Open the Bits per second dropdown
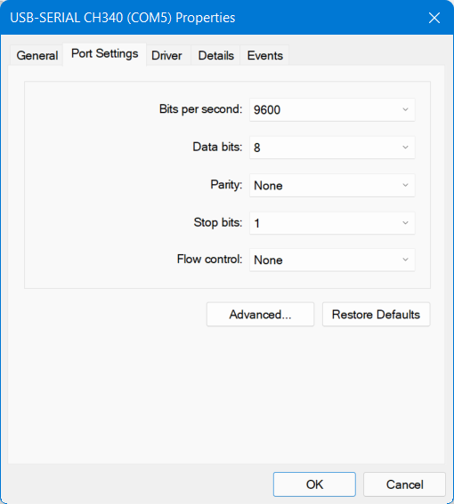Screen dimensions: 454x504 [x=332, y=110]
